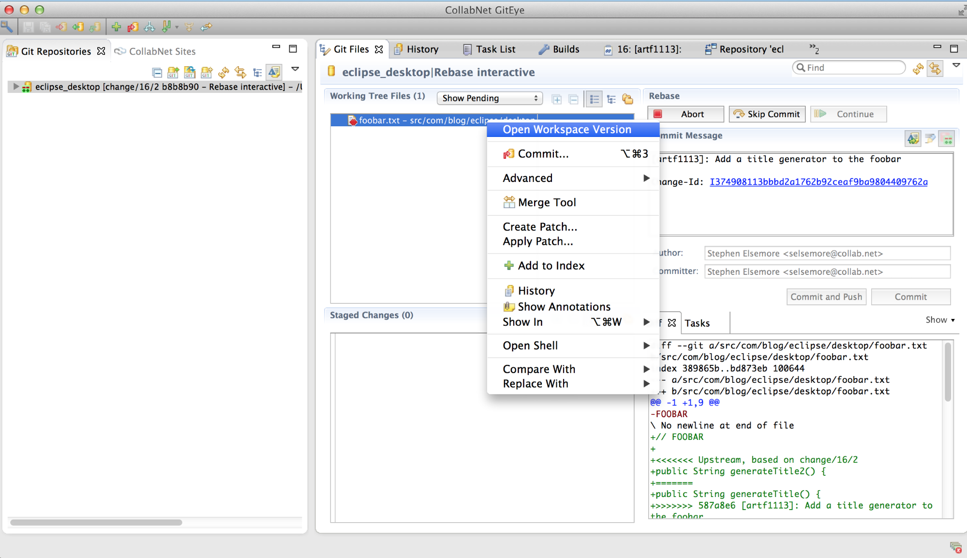The width and height of the screenshot is (967, 558).
Task: Collapse all entries in Git Repositories panel
Action: click(x=157, y=72)
